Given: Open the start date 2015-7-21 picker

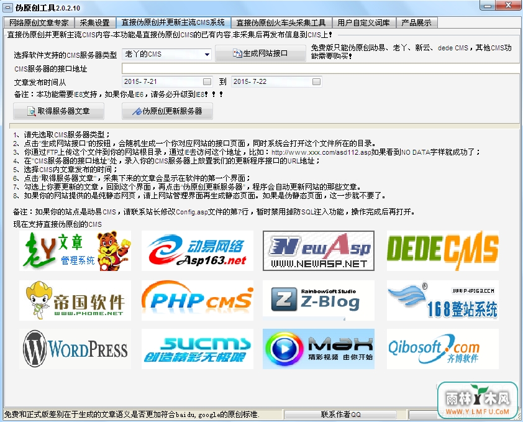Looking at the screenshot, I should [x=207, y=81].
